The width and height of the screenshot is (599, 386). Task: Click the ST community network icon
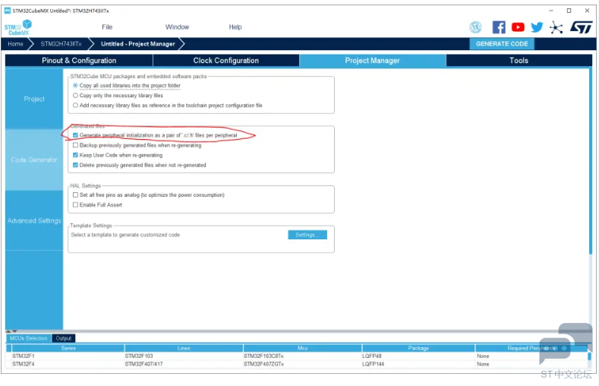[556, 27]
